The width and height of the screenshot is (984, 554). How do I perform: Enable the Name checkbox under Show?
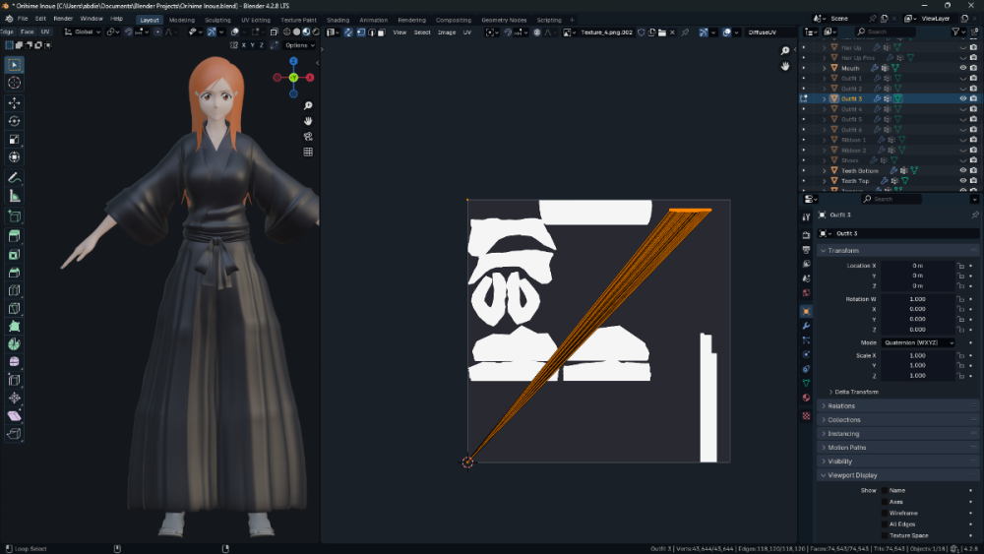tap(883, 490)
